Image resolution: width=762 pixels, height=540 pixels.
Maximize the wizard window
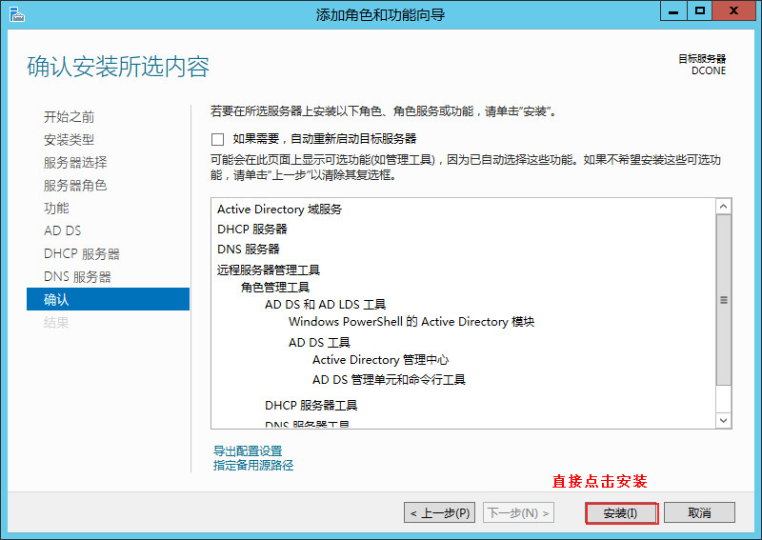tap(701, 11)
